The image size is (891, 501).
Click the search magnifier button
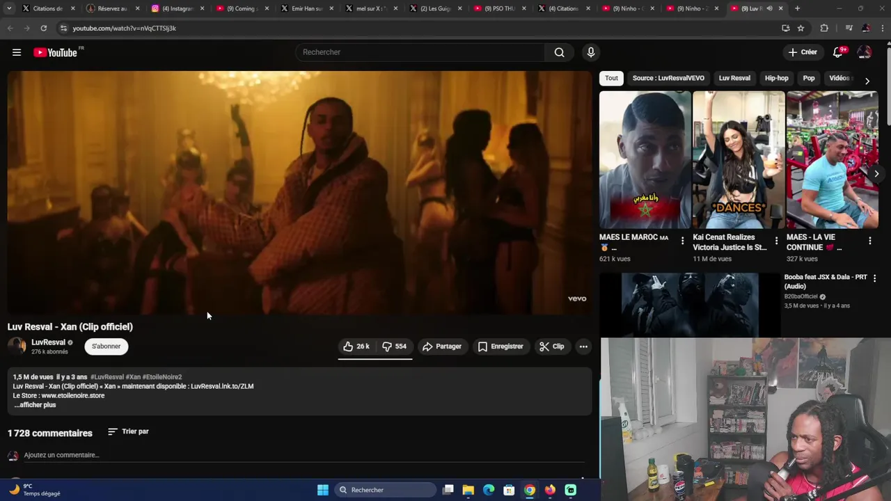560,52
